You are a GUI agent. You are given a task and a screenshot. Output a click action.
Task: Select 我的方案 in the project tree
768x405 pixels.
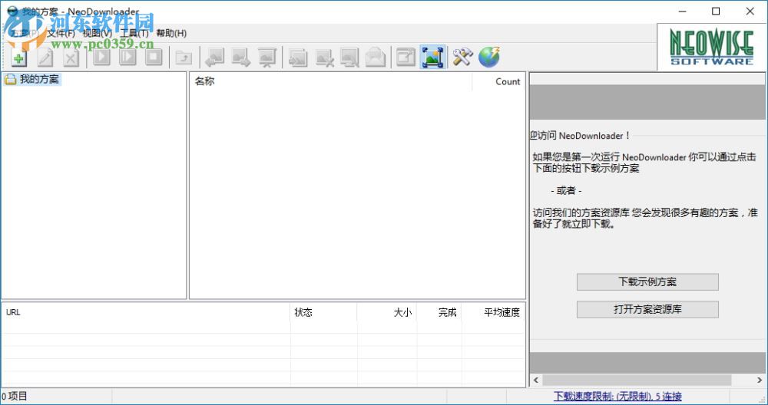[39, 79]
